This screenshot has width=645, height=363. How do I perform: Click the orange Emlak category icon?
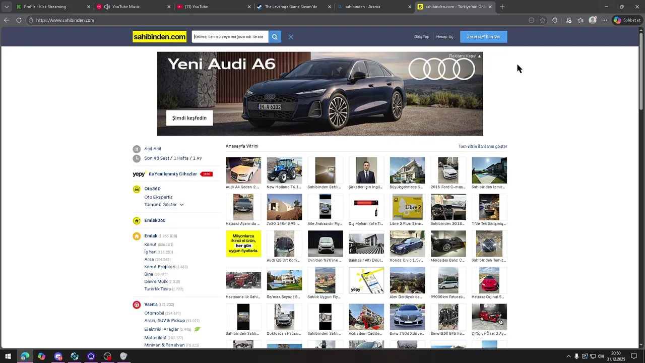pos(137,236)
